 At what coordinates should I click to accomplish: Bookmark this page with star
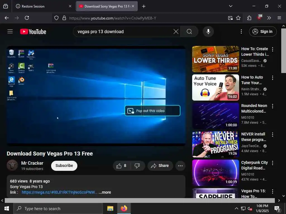[x=238, y=18]
